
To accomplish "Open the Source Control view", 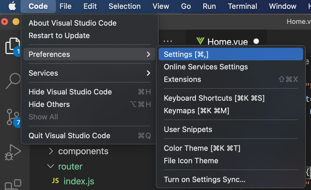I will [x=13, y=117].
